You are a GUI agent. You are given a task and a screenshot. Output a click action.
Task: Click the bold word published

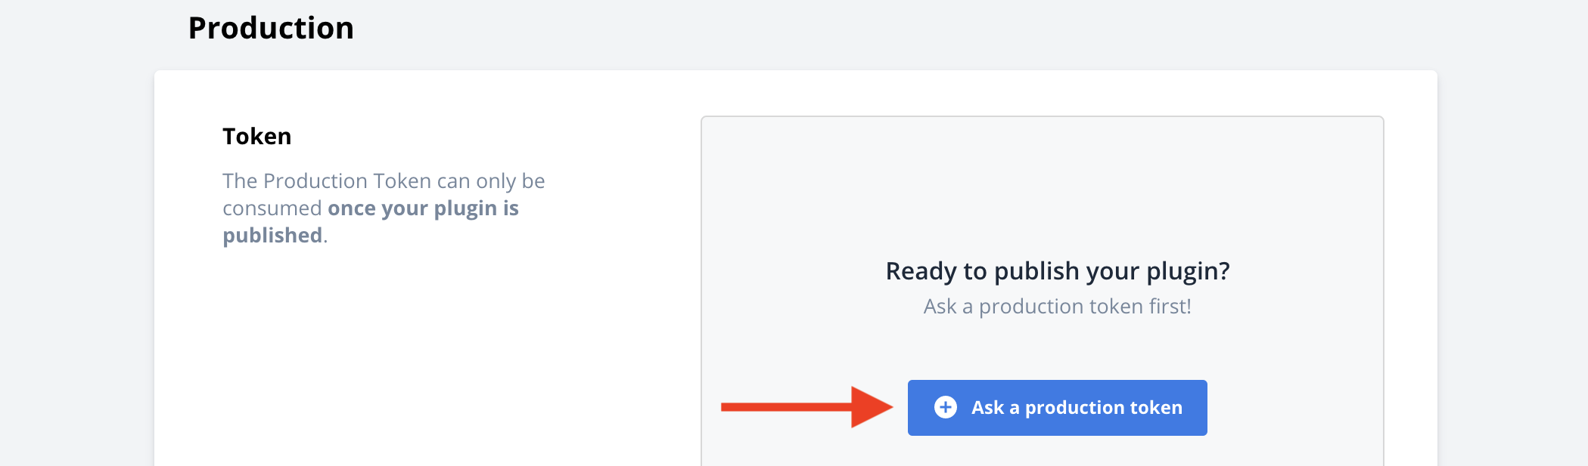[272, 236]
